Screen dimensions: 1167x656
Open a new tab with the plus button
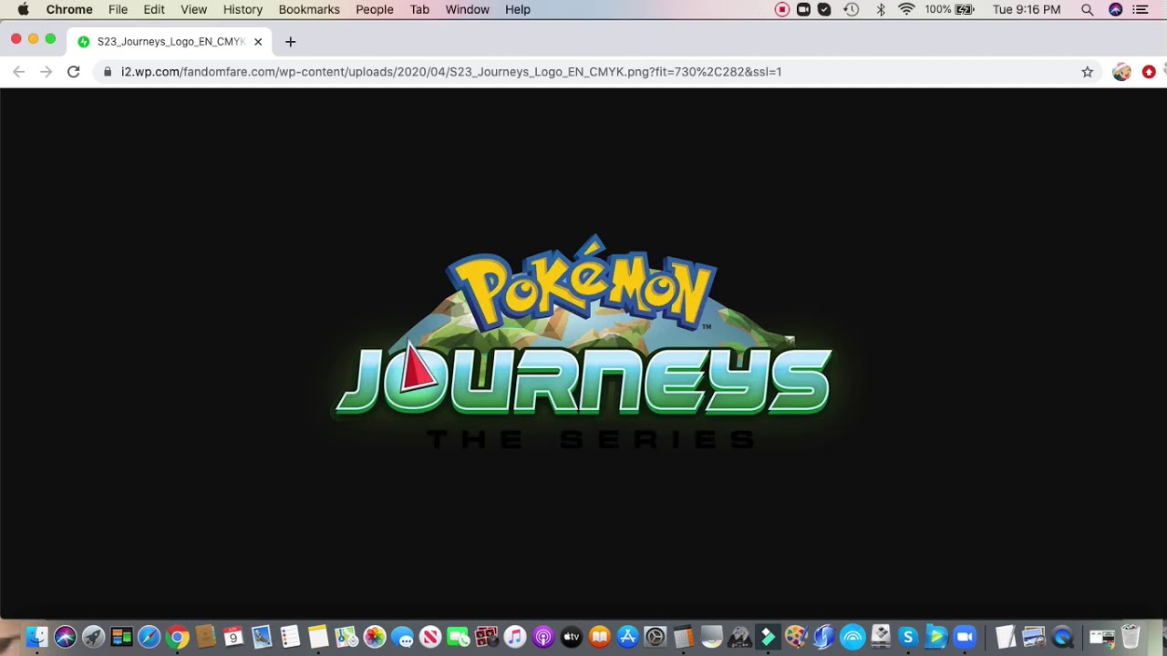coord(290,42)
